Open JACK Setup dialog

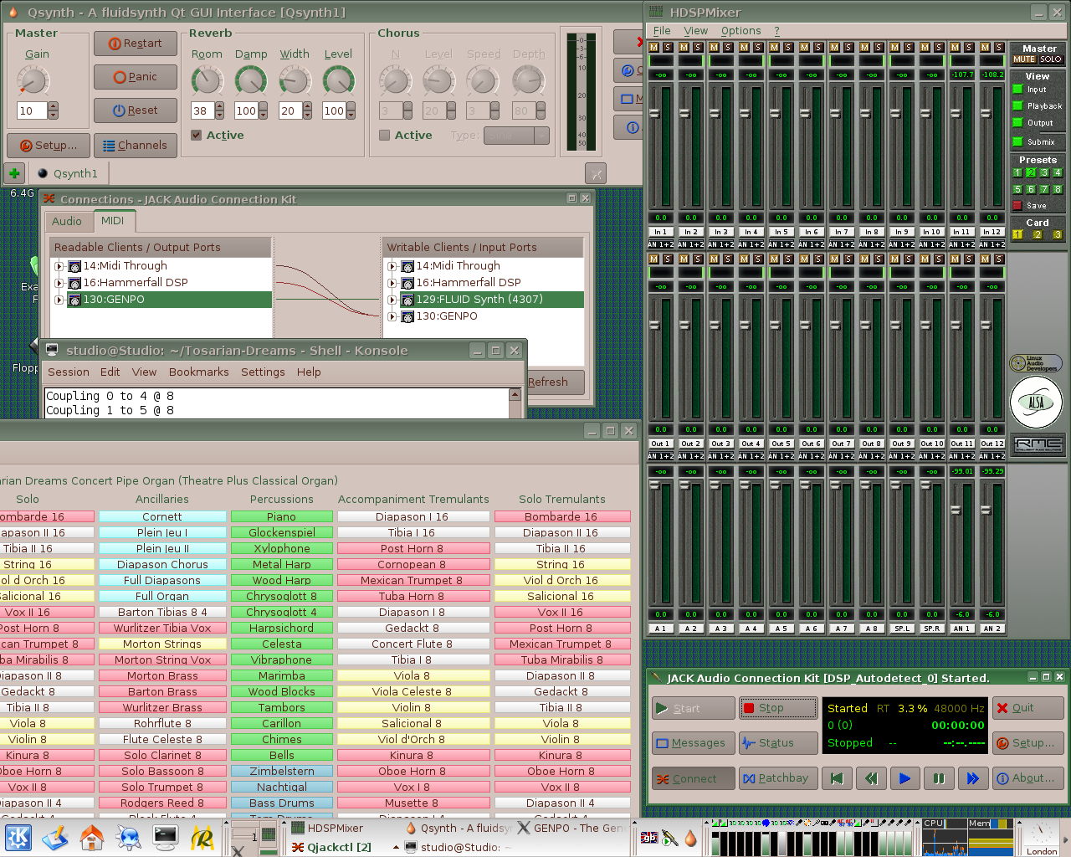(x=1027, y=743)
